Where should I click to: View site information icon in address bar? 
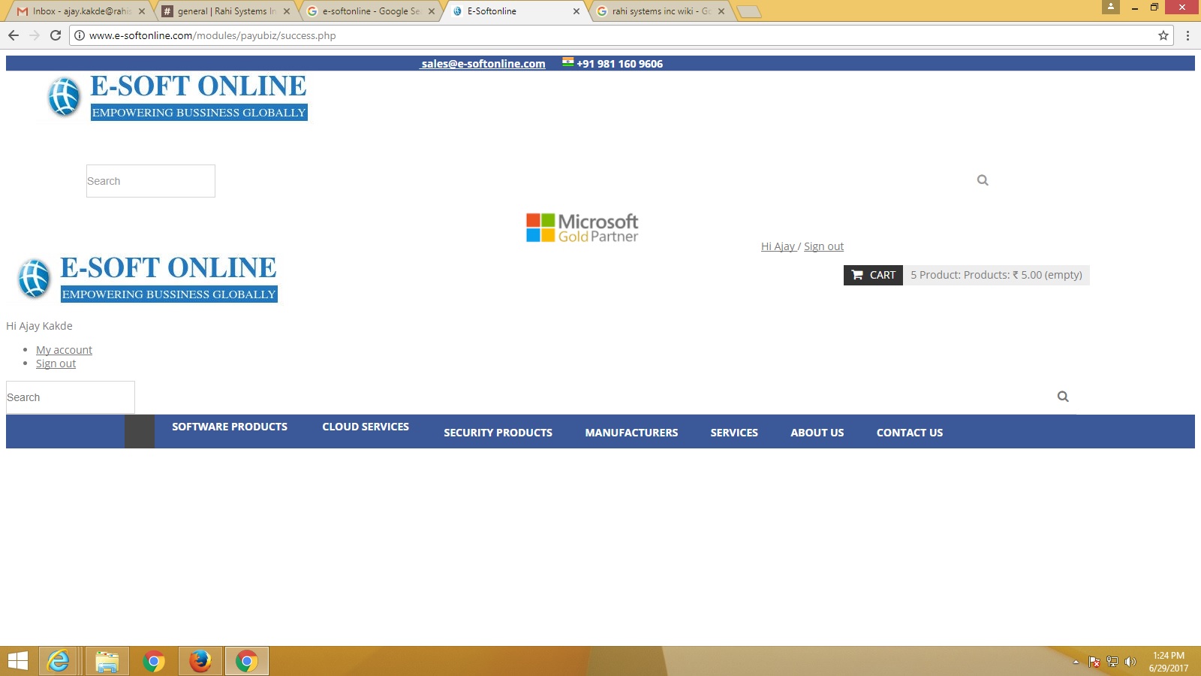(x=80, y=35)
